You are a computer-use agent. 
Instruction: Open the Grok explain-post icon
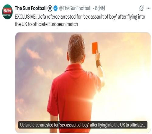click(141, 8)
